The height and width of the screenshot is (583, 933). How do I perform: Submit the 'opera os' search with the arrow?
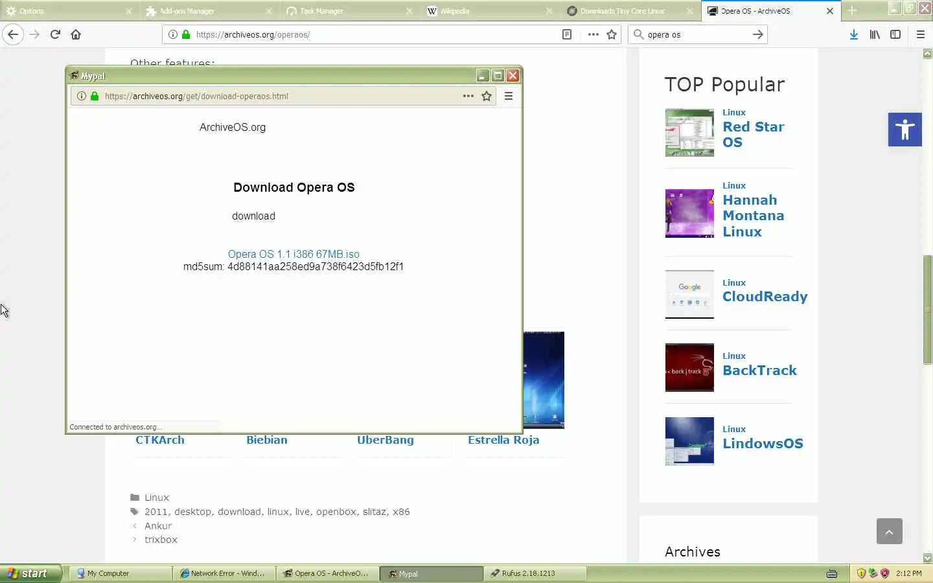click(757, 34)
